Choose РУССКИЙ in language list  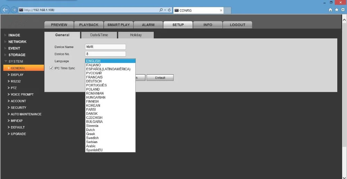tap(110, 73)
